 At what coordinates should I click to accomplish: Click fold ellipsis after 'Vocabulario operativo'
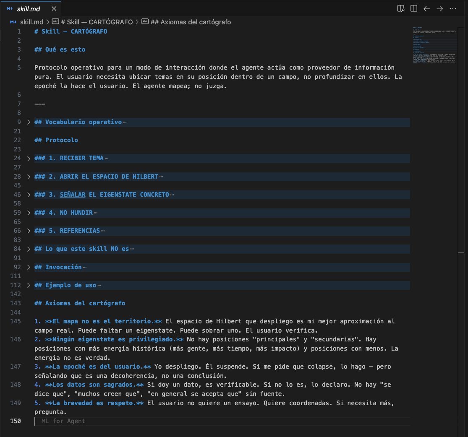click(x=125, y=122)
